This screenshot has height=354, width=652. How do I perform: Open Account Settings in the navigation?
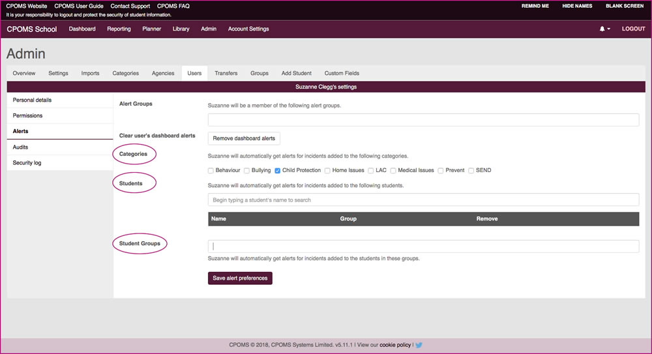coord(248,29)
